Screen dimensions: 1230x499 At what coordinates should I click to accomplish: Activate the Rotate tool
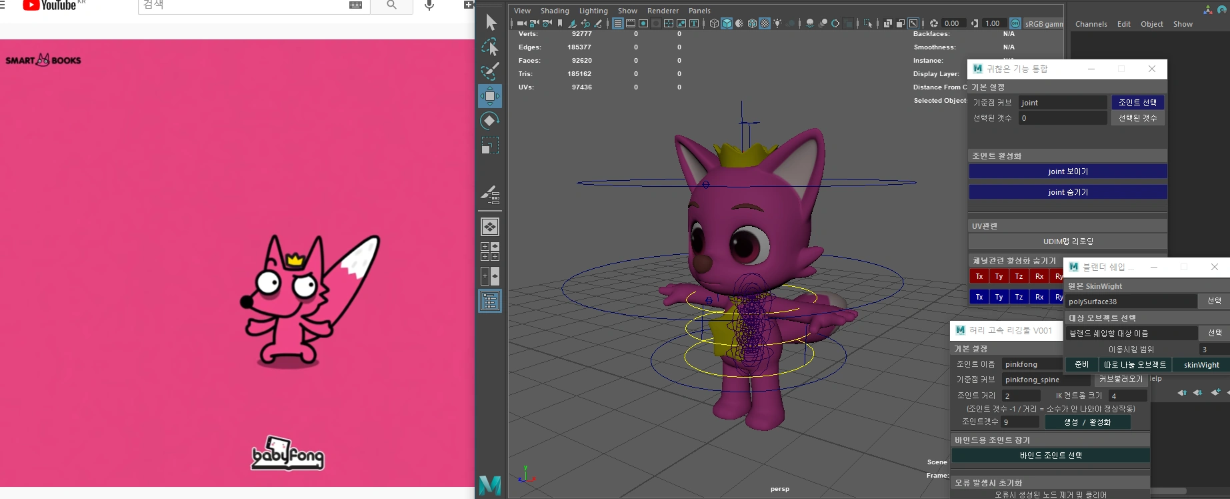[490, 121]
